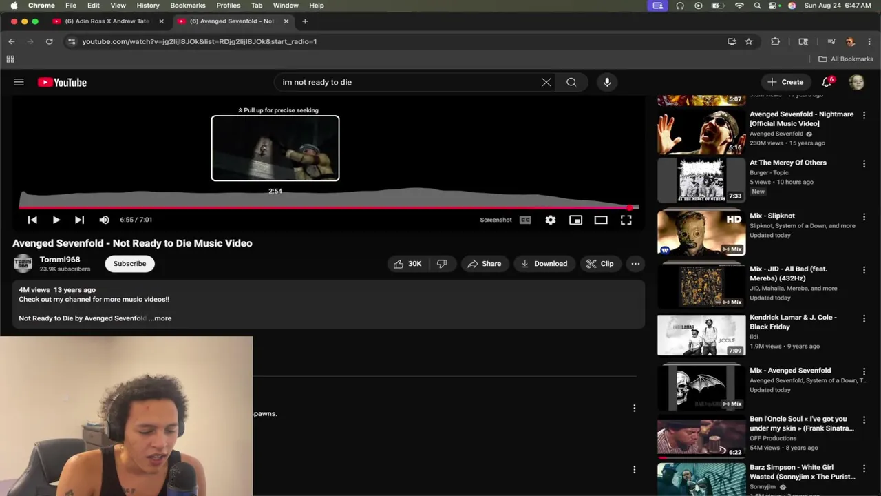Open the Tommi968 channel avatar
Image resolution: width=881 pixels, height=496 pixels.
coord(23,264)
